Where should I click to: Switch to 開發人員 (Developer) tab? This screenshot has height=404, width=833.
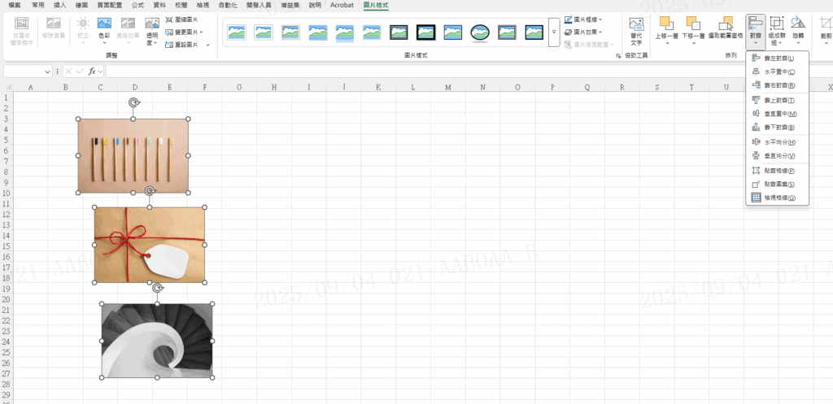[x=258, y=6]
